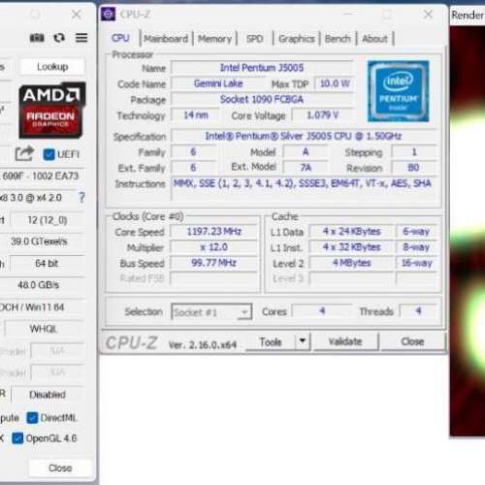The width and height of the screenshot is (485, 485).
Task: Close the CPU-Z window with X
Action: point(428,15)
